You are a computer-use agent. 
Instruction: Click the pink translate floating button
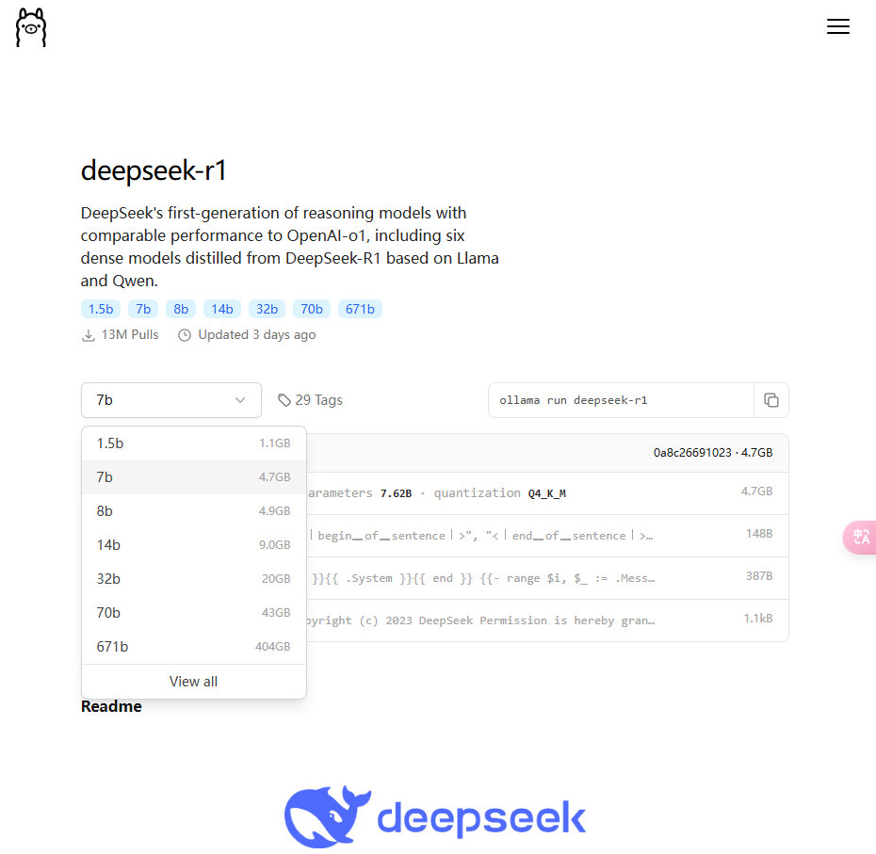click(x=860, y=538)
